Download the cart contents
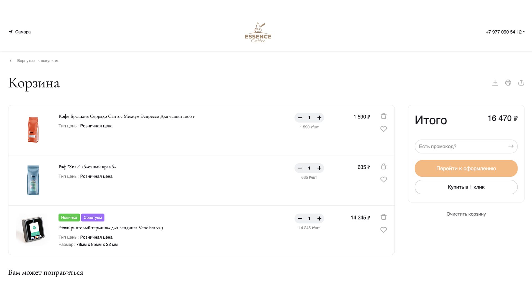 495,83
